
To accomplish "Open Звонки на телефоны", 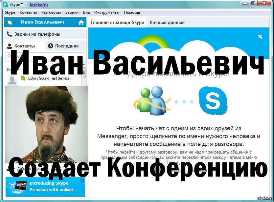I will click(45, 34).
